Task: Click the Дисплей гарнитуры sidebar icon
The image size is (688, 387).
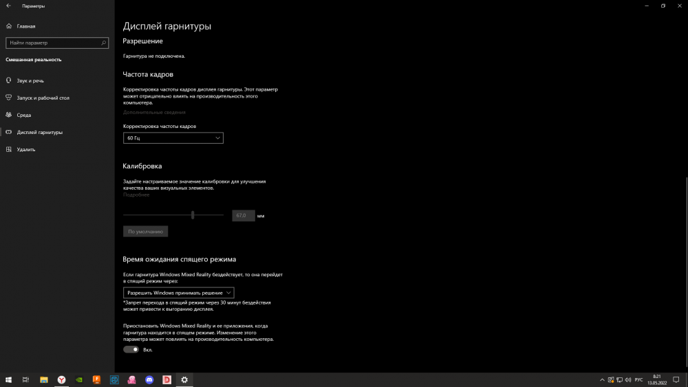Action: pos(9,132)
